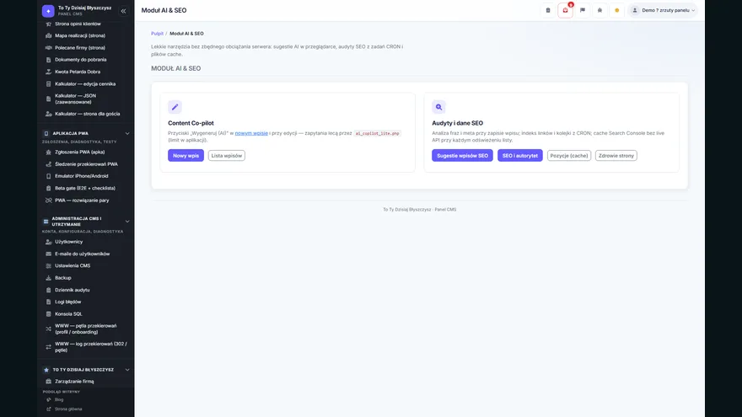Open the clipboard icon in top bar
Viewport: 742px width, 417px height.
pos(548,10)
